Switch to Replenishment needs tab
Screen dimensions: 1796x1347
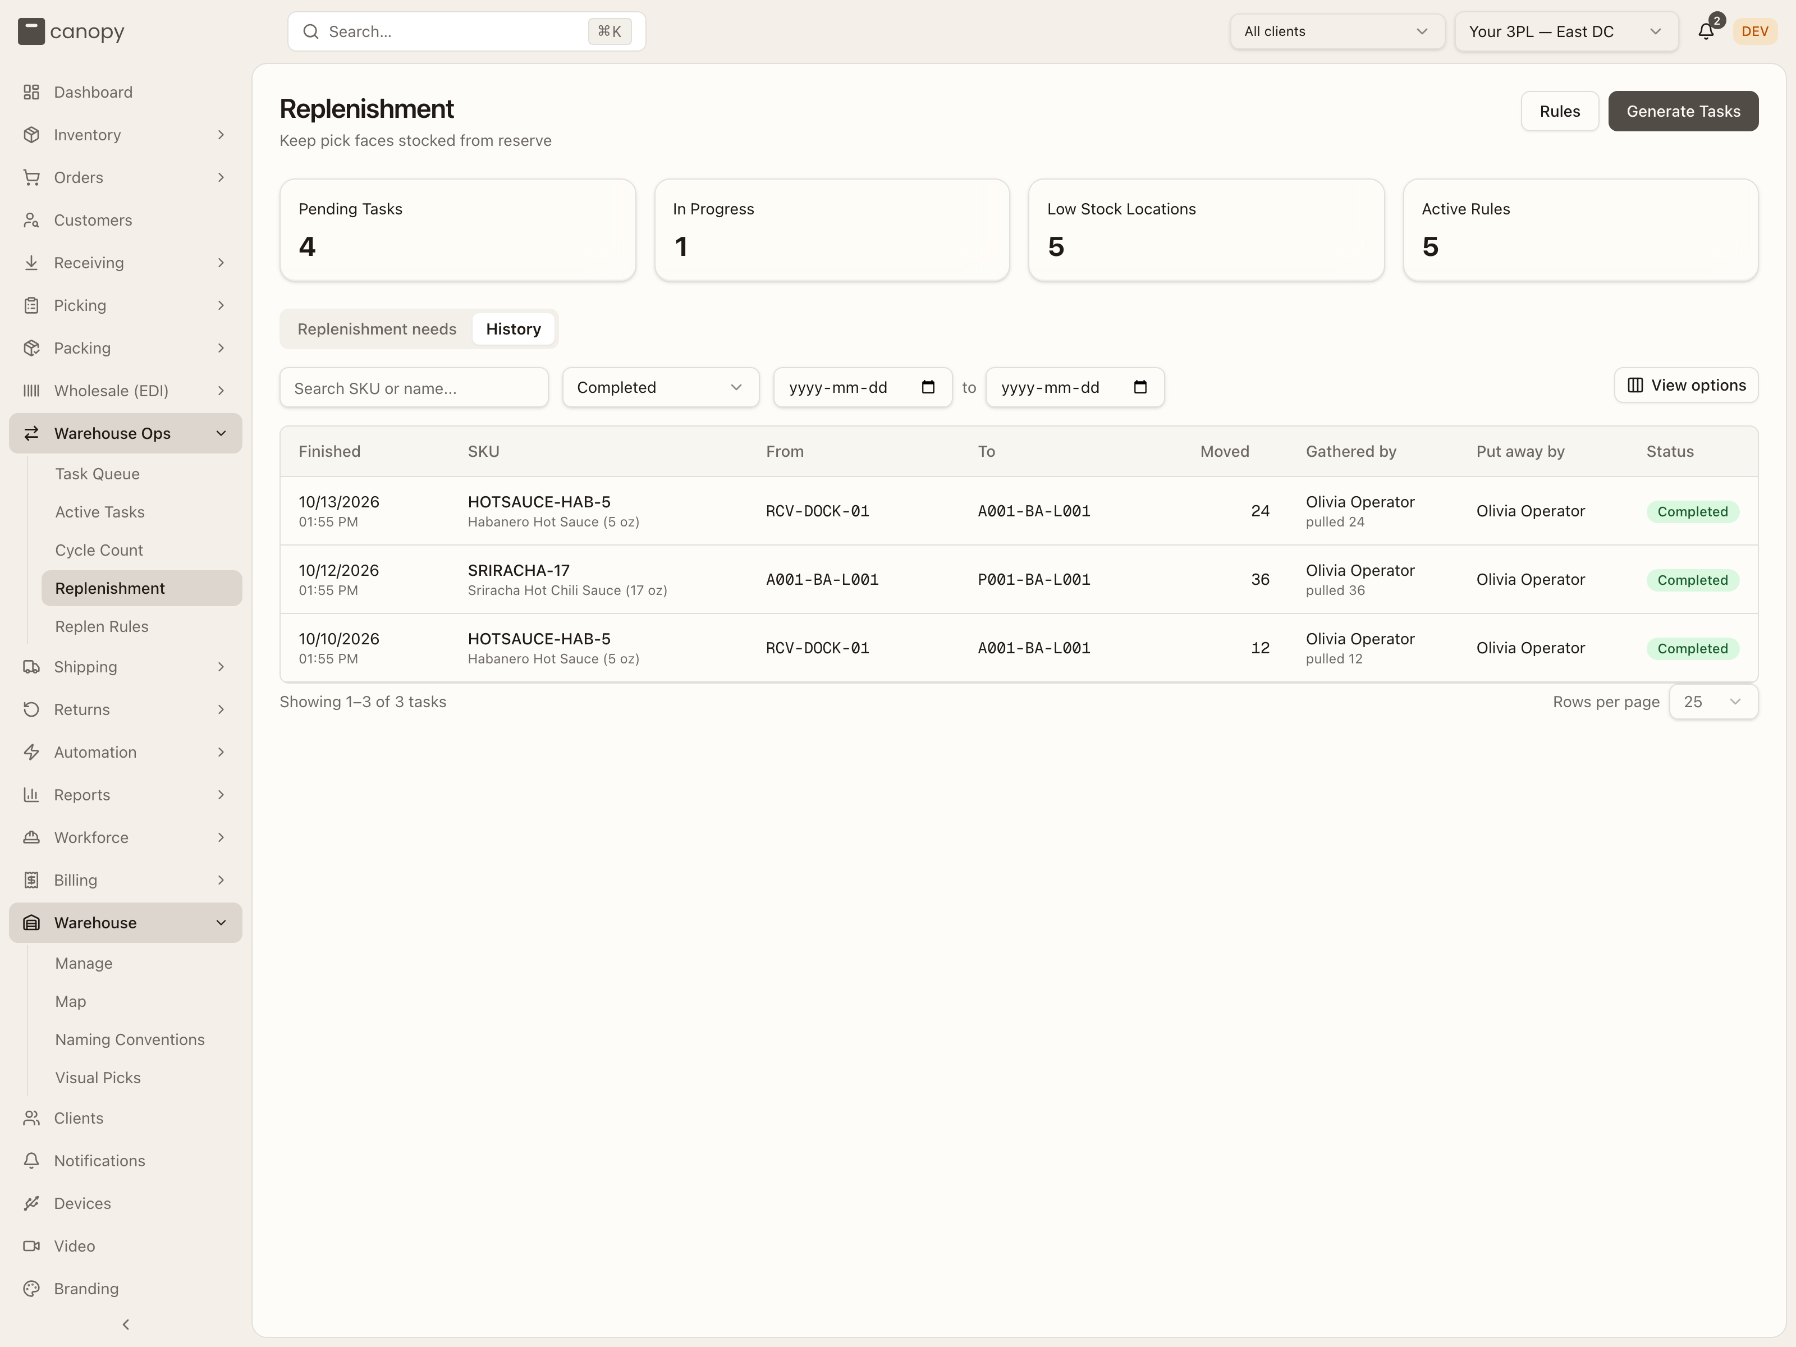(x=377, y=329)
